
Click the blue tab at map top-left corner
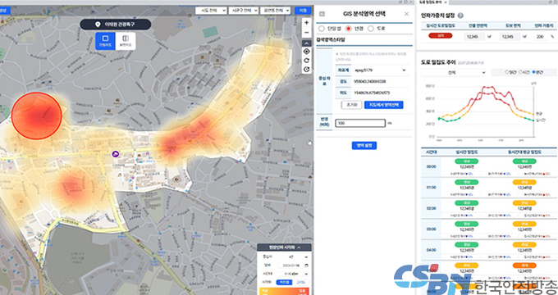(x=5, y=11)
